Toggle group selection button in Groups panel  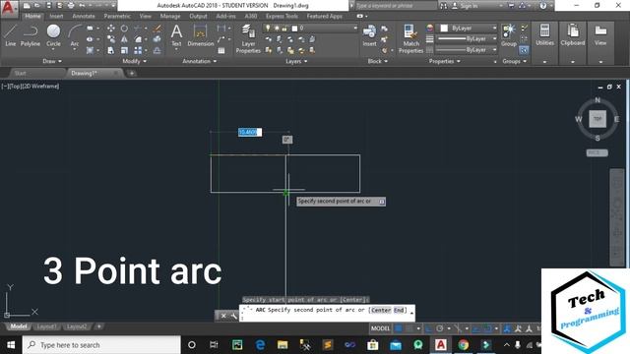point(524,50)
